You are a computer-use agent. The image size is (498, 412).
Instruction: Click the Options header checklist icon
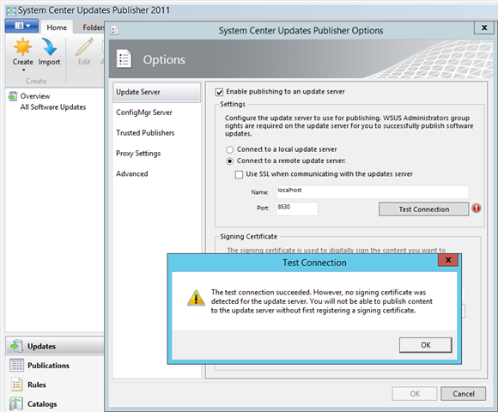pos(124,58)
